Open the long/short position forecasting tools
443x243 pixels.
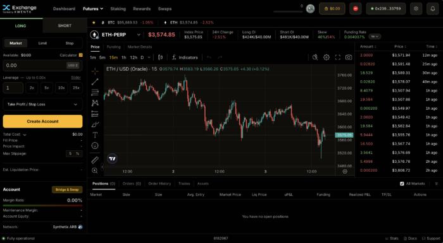coord(95,114)
